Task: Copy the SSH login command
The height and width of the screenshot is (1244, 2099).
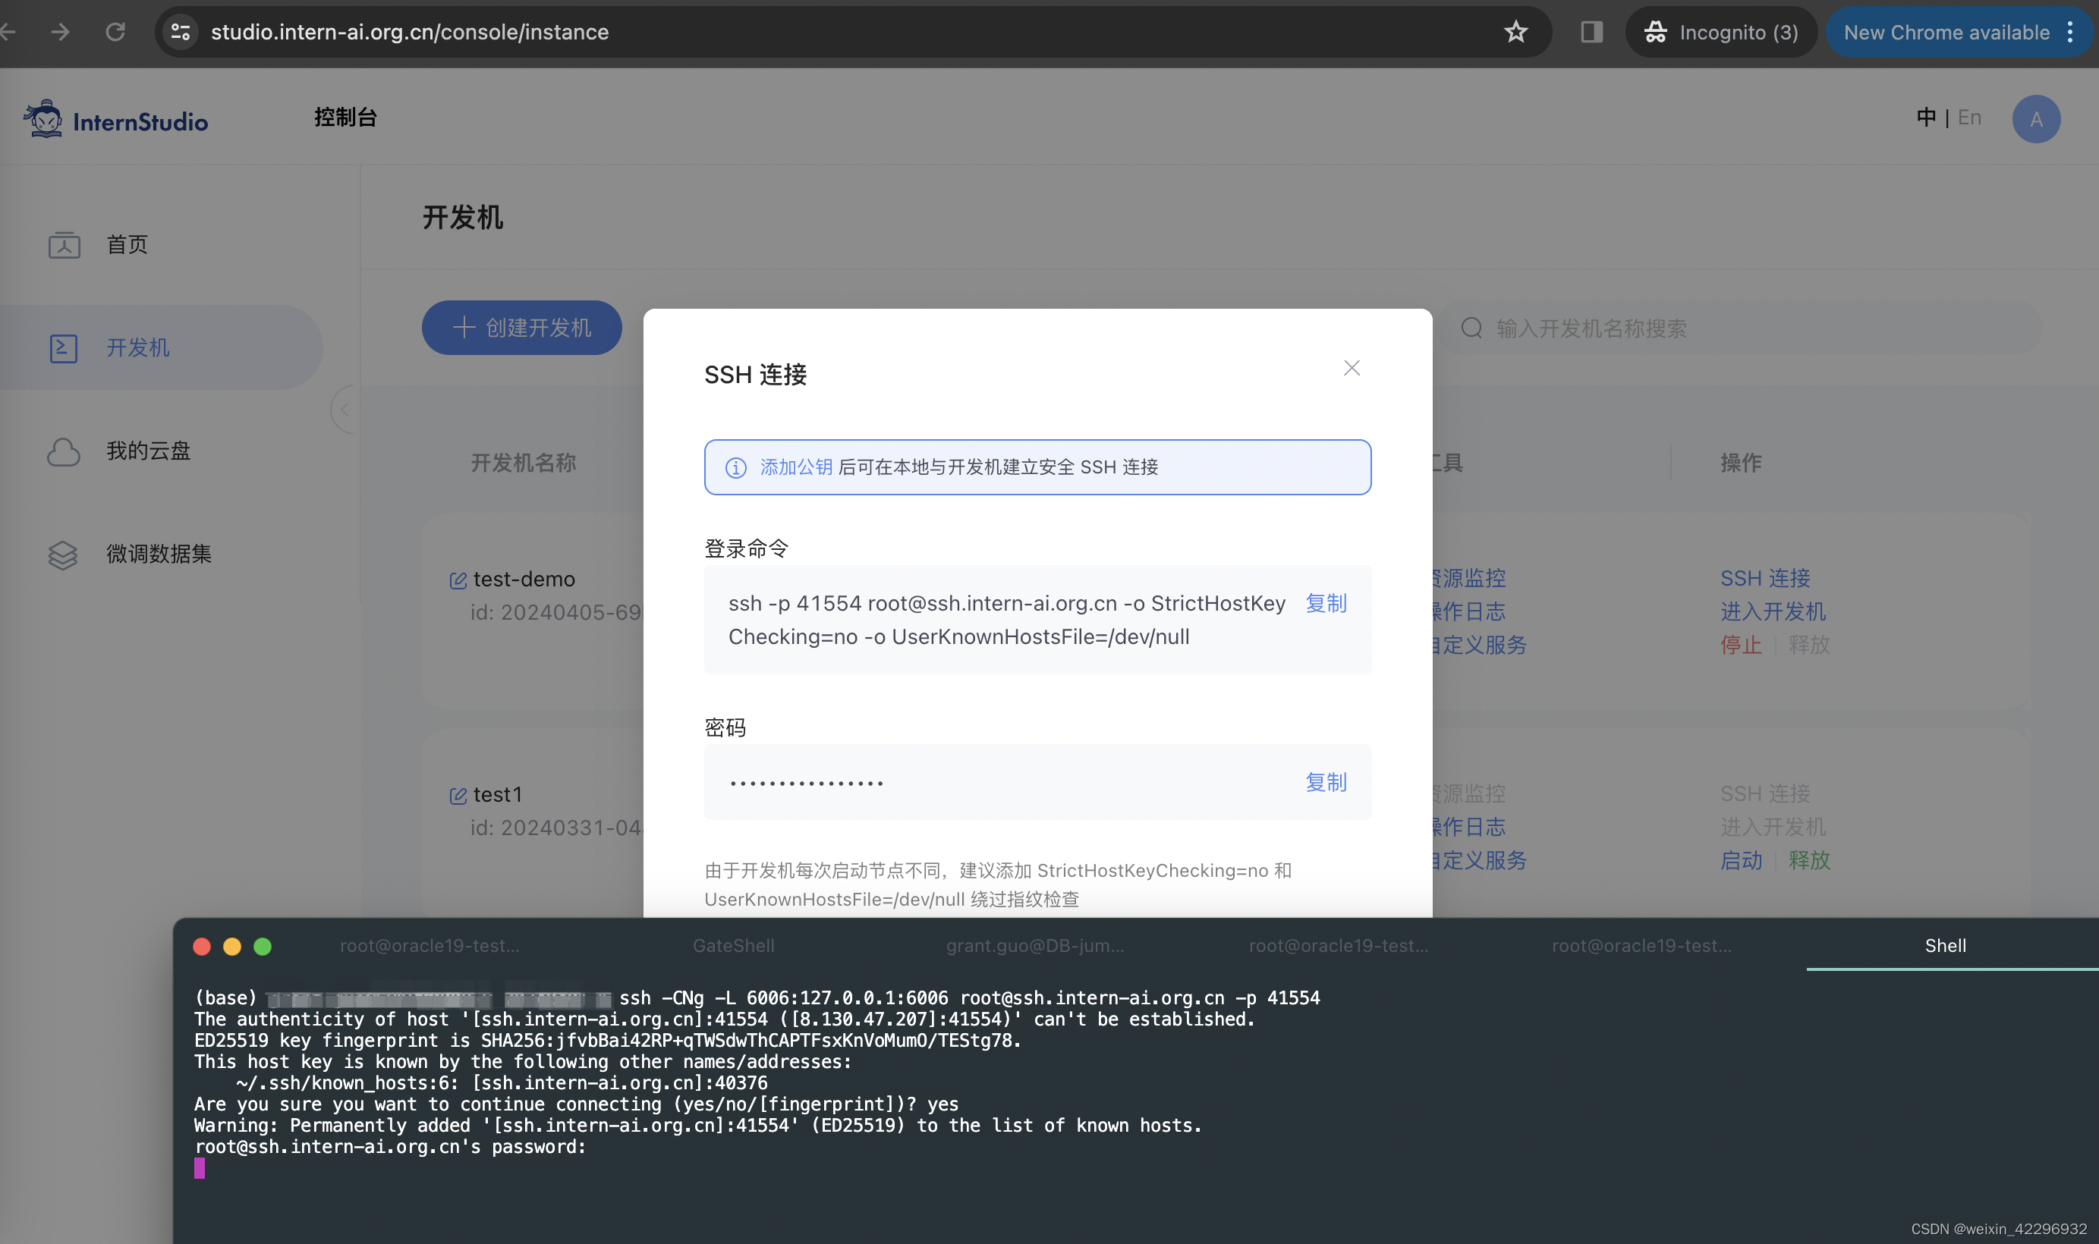Action: (1326, 603)
